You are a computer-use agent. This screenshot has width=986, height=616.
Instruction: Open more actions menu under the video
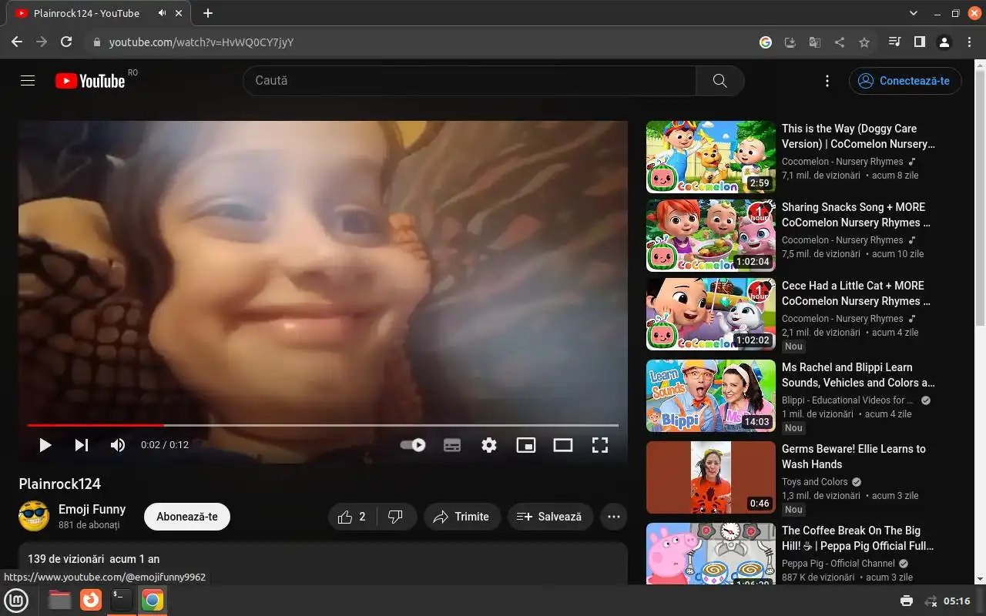(x=614, y=517)
